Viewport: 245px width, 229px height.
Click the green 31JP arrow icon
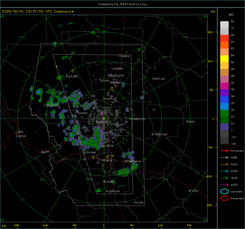(x=224, y=178)
